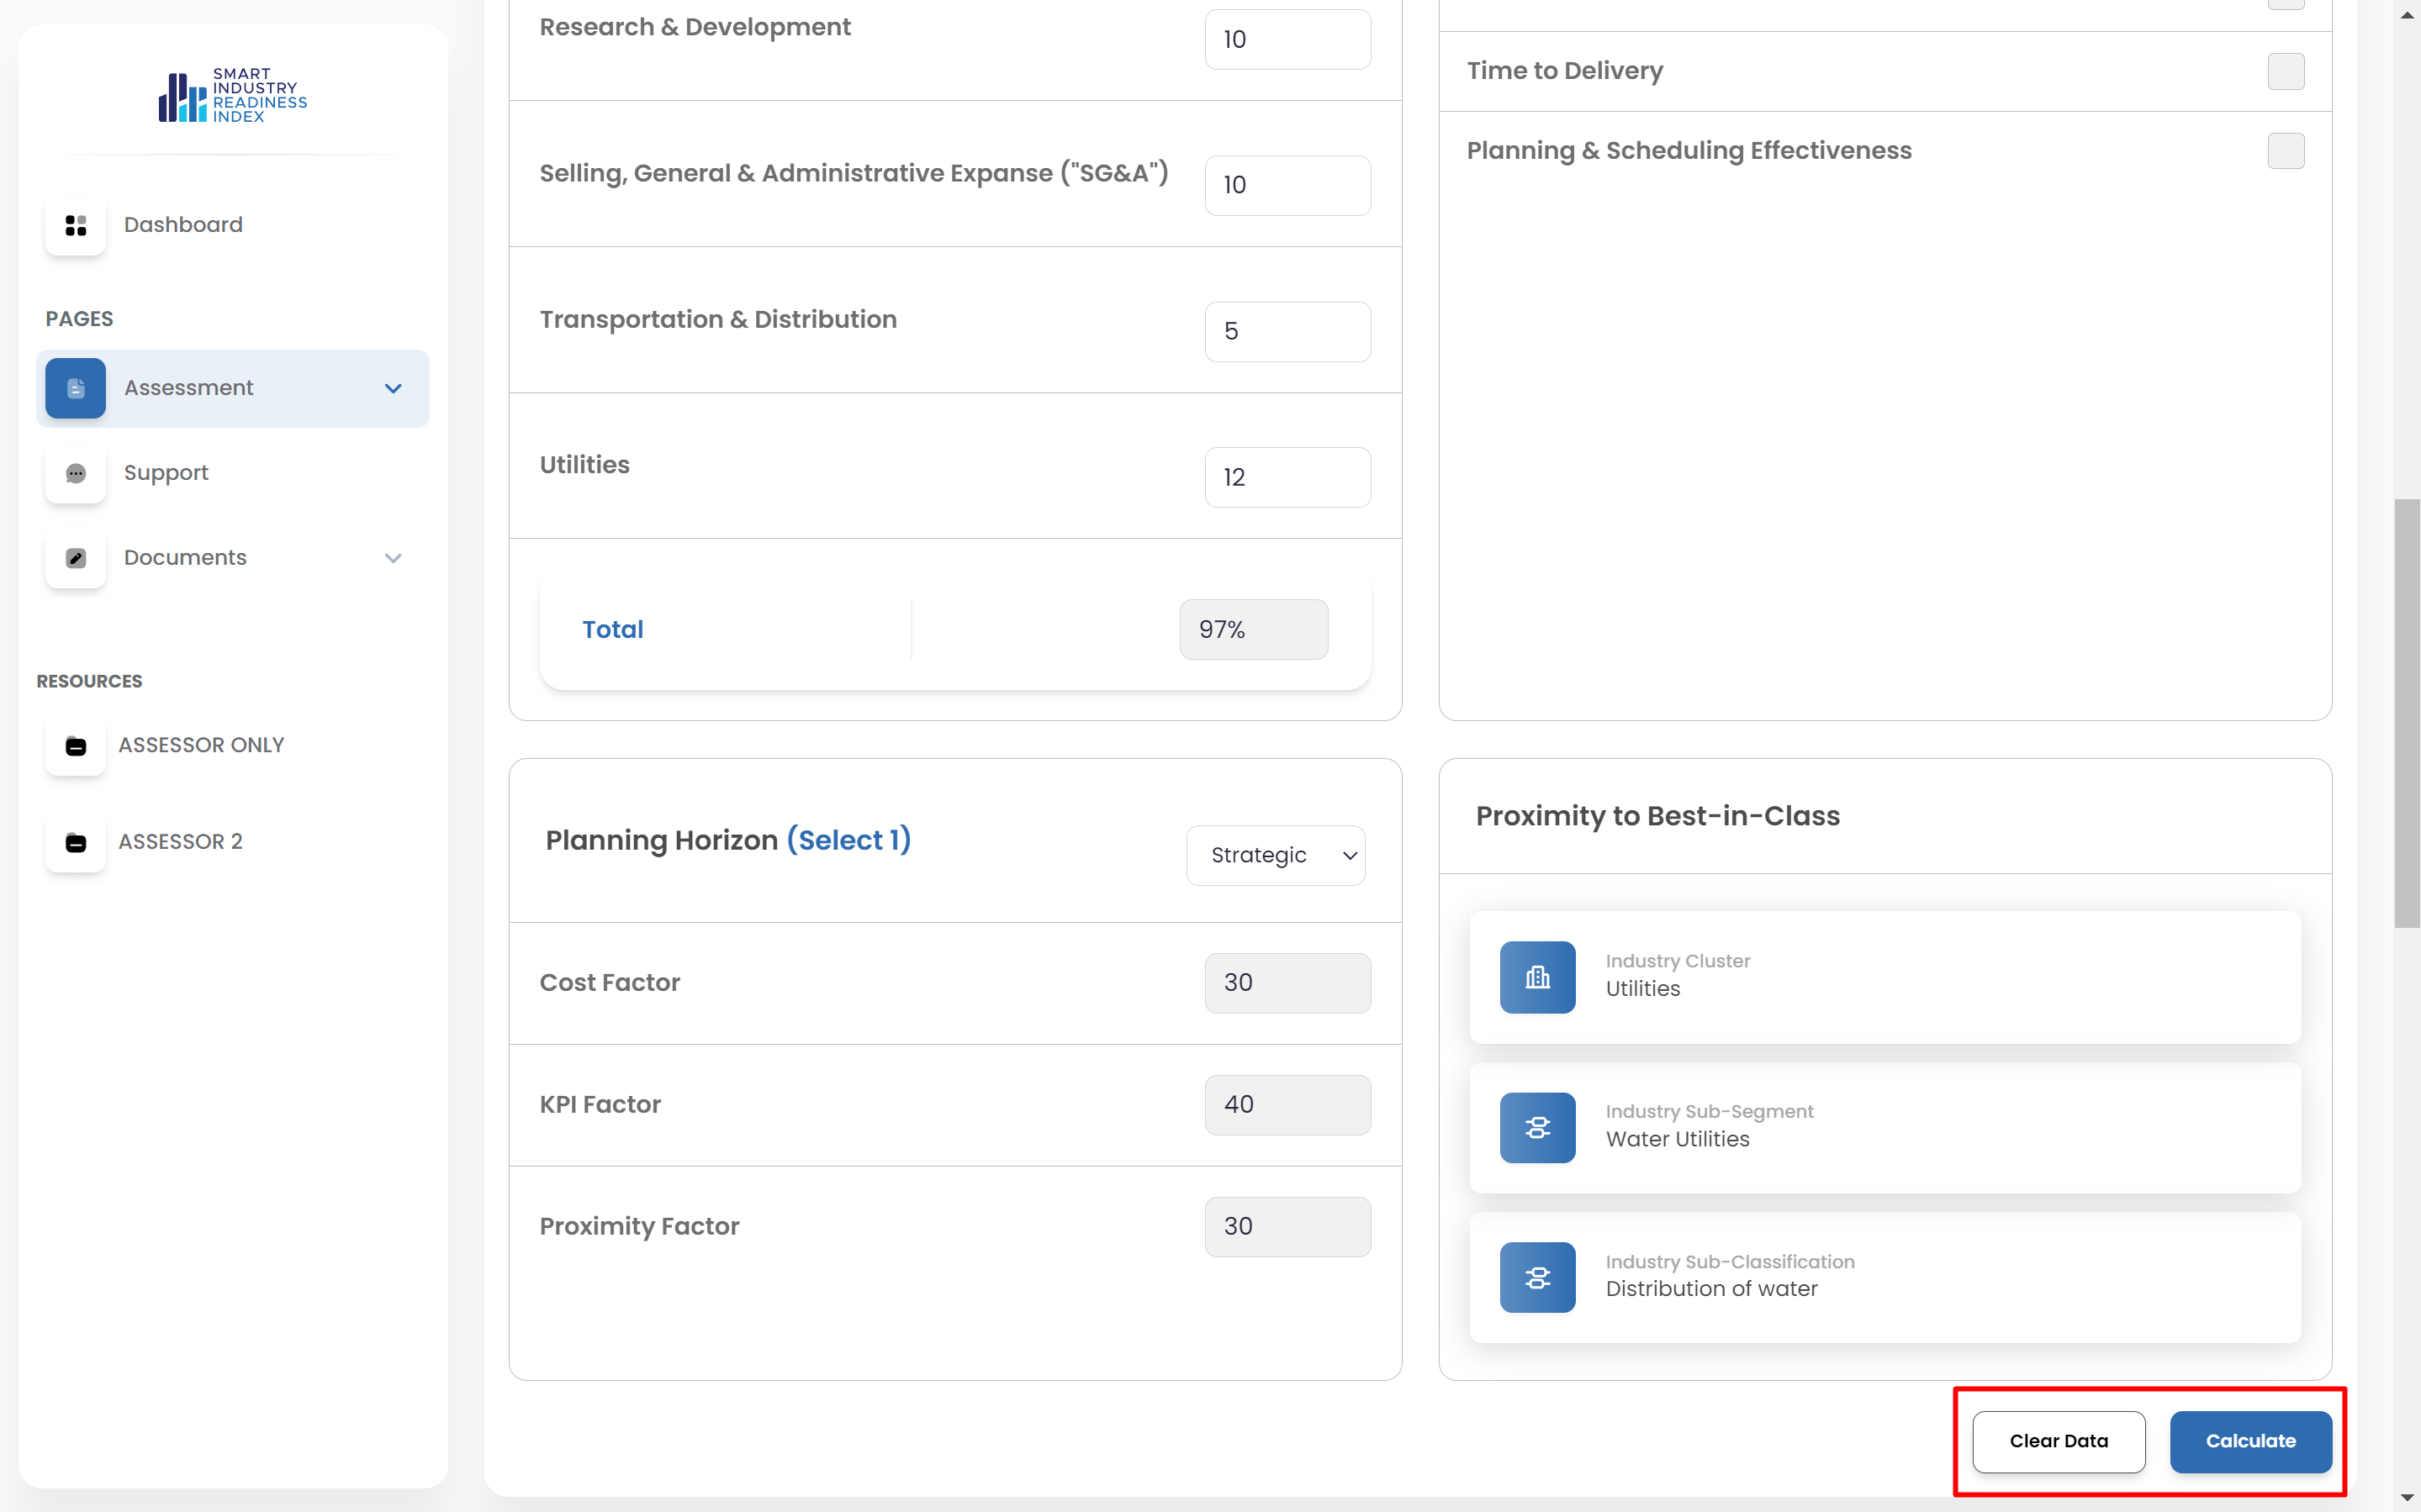Screen dimensions: 2421x1512
Task: Click the Assessment page icon
Action: click(75, 388)
